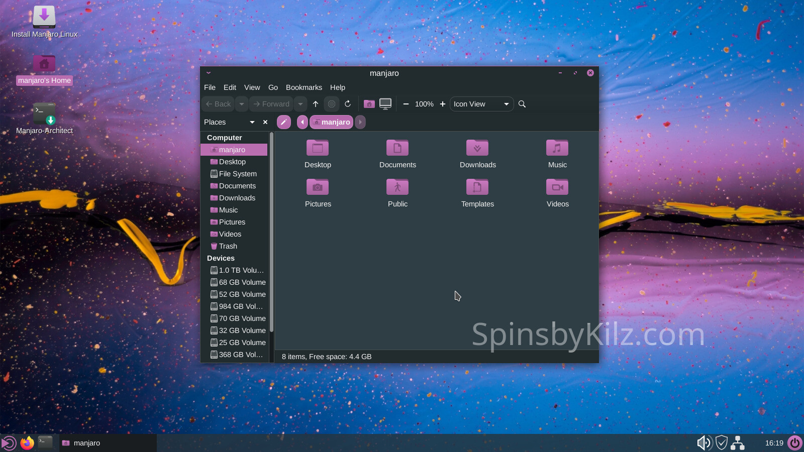Toggle the pencil location-entry button
Screen dimensions: 804x452
click(284, 122)
